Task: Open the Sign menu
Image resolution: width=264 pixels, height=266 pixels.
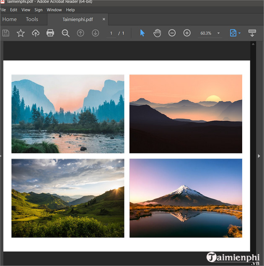Action: (x=39, y=10)
